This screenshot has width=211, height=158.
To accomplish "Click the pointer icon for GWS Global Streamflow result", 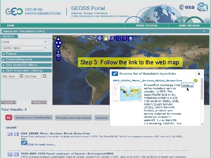I will click(x=16, y=134).
